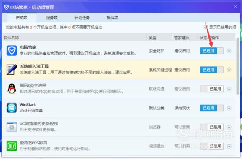The height and width of the screenshot is (159, 242).
Task: Select the 爱奇艺PPS影音 row title
Action: [x=34, y=143]
